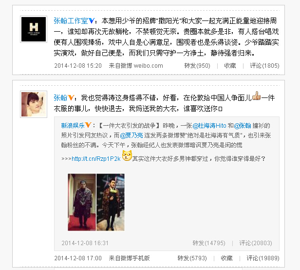Click 转发(14795) on the reposted weibo
This screenshot has height=270, width=300.
click(209, 243)
